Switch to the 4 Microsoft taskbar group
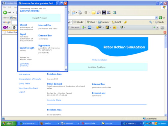This screenshot has height=126, width=168. click(x=70, y=123)
